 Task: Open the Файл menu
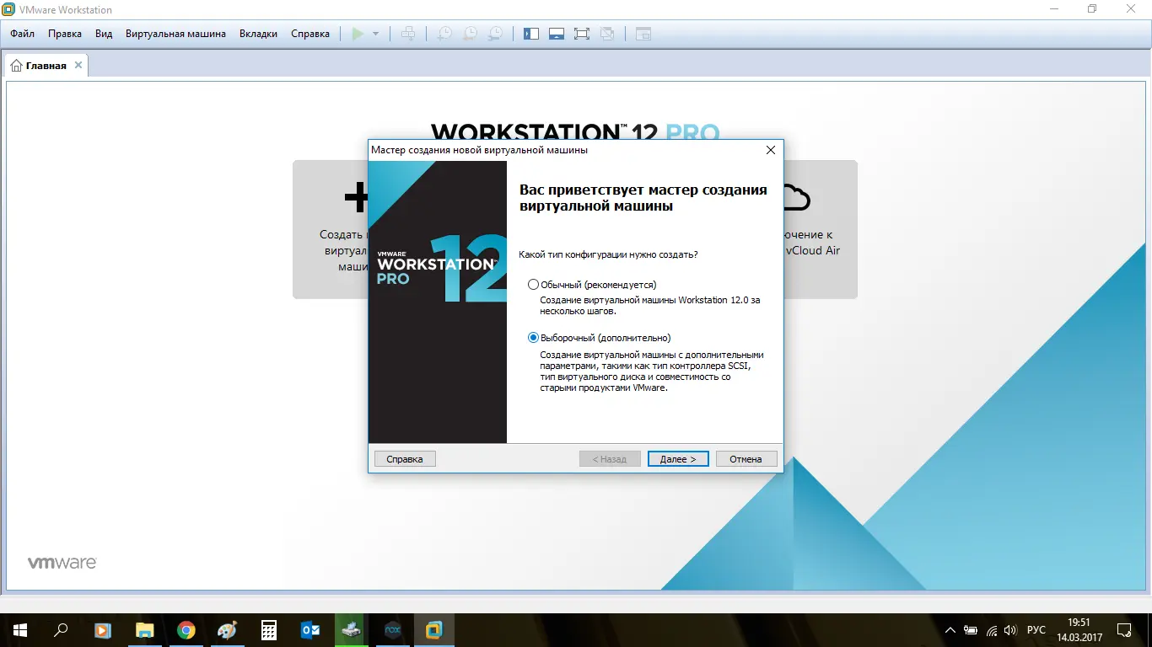[x=23, y=34]
